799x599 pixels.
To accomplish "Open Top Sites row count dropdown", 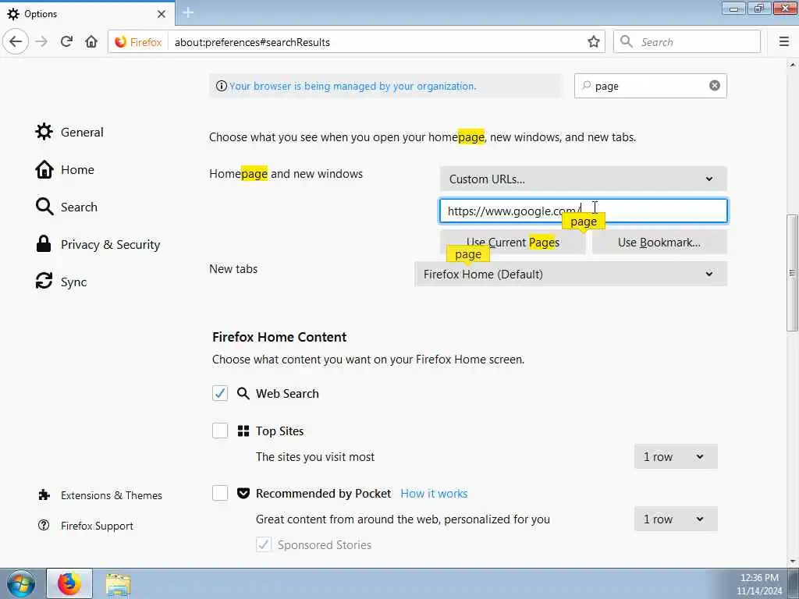I will [x=676, y=456].
